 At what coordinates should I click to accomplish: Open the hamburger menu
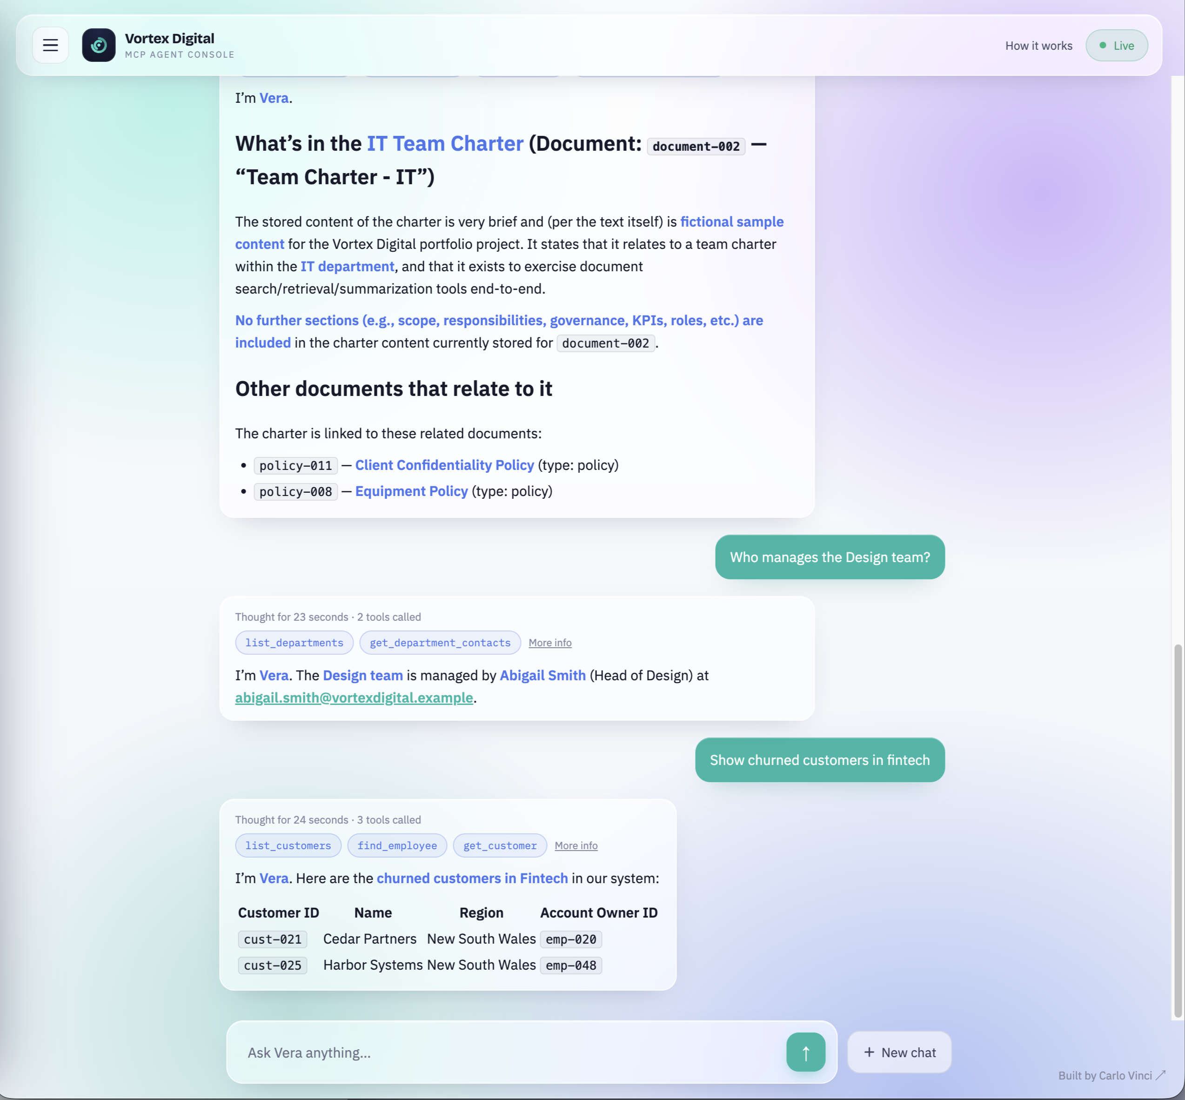[x=50, y=45]
